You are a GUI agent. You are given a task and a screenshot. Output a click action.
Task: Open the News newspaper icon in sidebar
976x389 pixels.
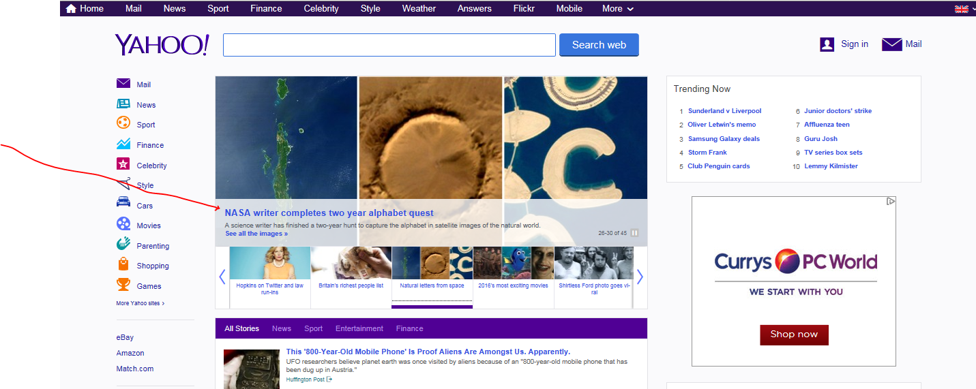pos(123,104)
